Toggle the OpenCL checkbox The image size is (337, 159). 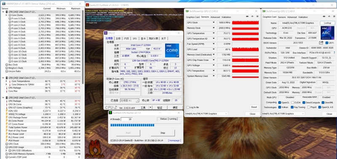point(280,102)
